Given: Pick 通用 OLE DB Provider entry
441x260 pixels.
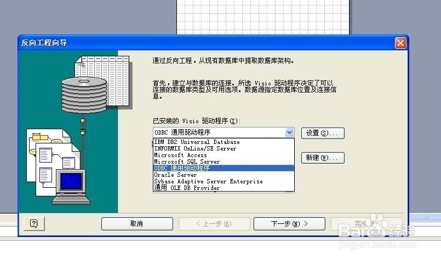Looking at the screenshot, I should click(x=224, y=188).
